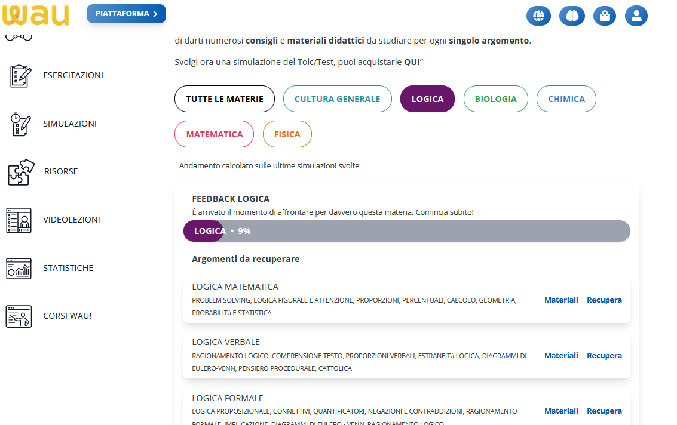Click the Logica 9% progress bar

[x=406, y=231]
